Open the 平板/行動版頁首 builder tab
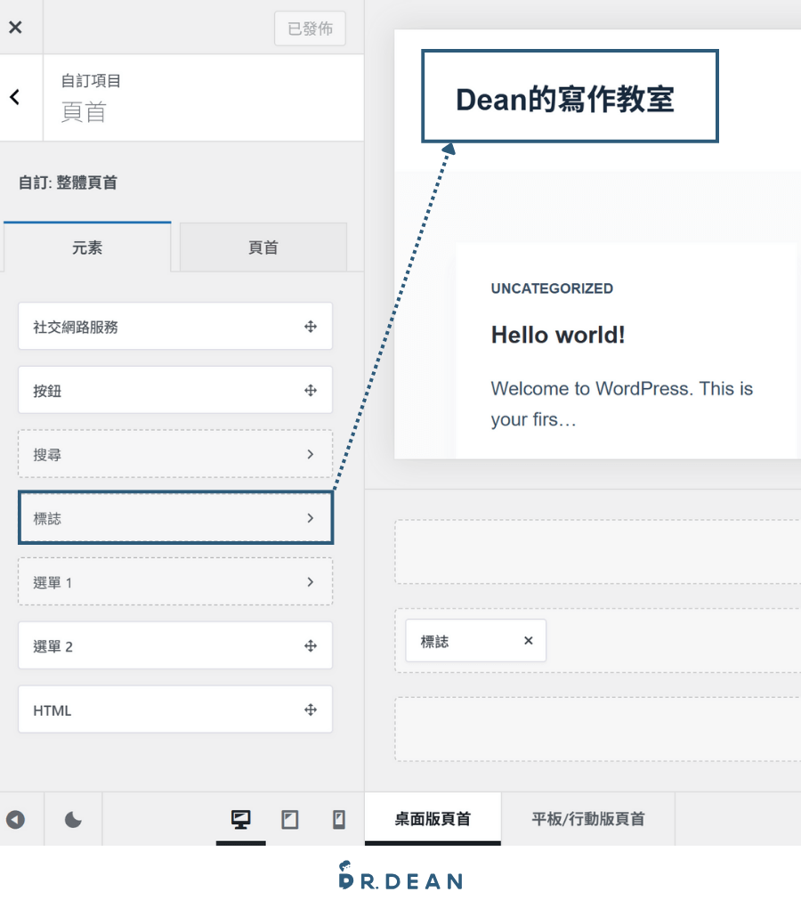The height and width of the screenshot is (908, 801). (588, 819)
